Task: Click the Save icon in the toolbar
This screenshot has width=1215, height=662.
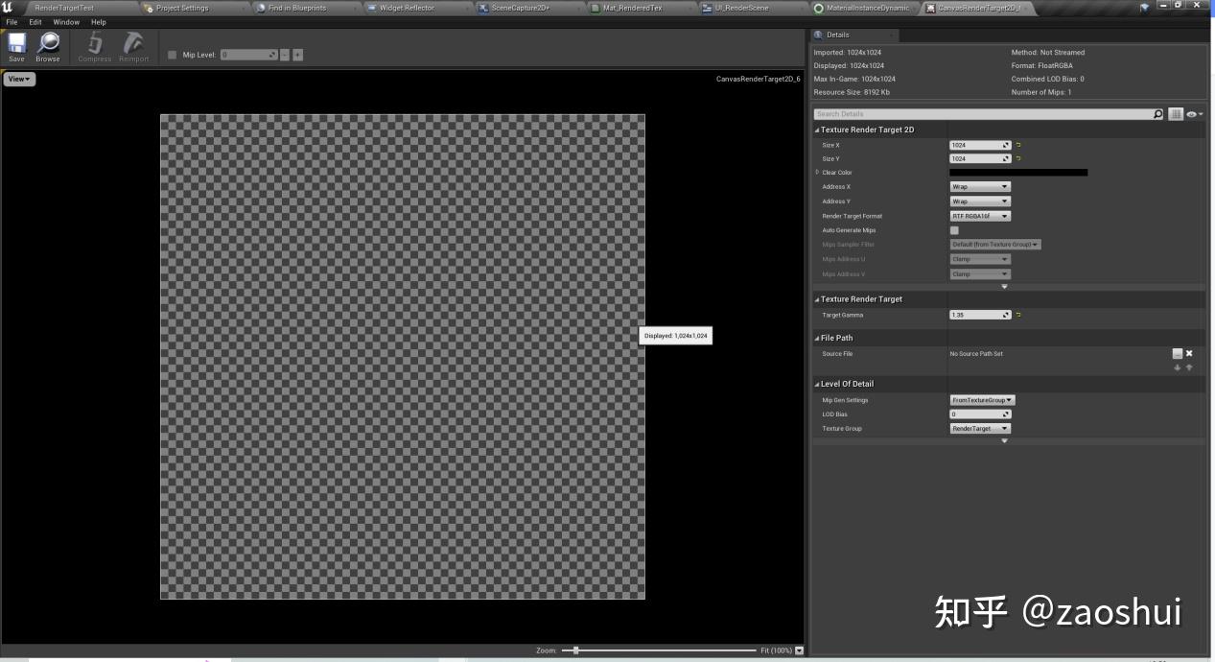Action: (15, 45)
